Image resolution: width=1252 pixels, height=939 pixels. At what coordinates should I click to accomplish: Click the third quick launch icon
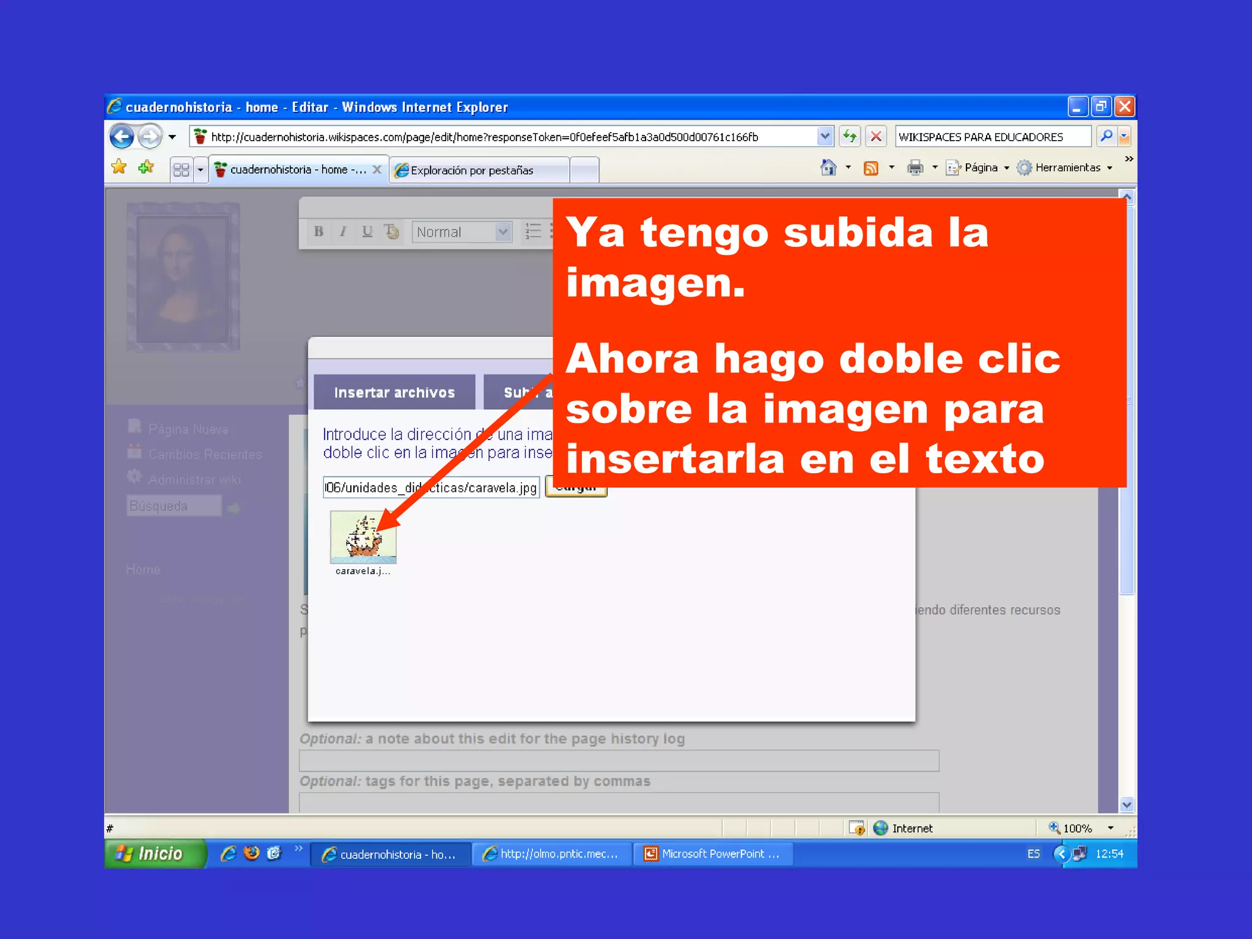(x=274, y=853)
